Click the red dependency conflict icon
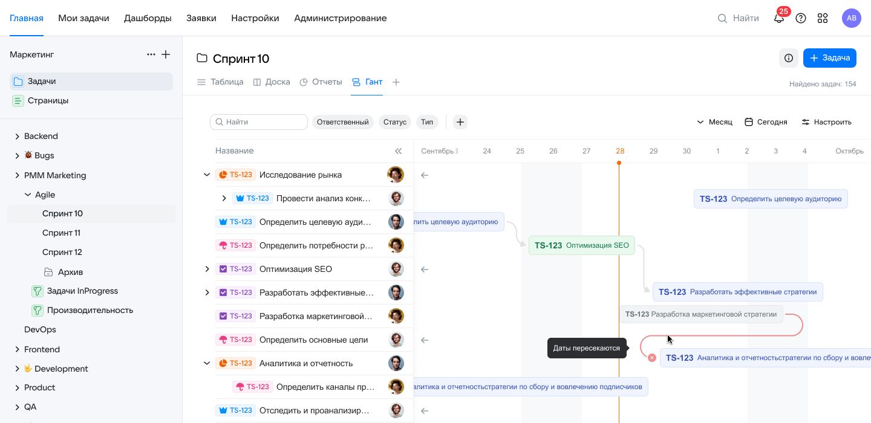The image size is (871, 423). tap(651, 358)
